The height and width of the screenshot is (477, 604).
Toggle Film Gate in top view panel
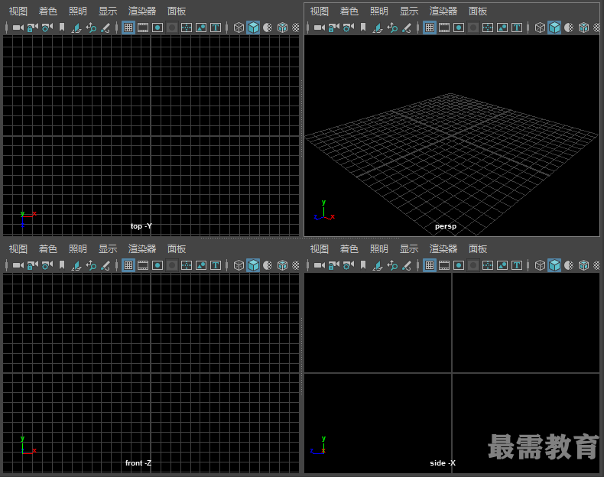pyautogui.click(x=143, y=28)
